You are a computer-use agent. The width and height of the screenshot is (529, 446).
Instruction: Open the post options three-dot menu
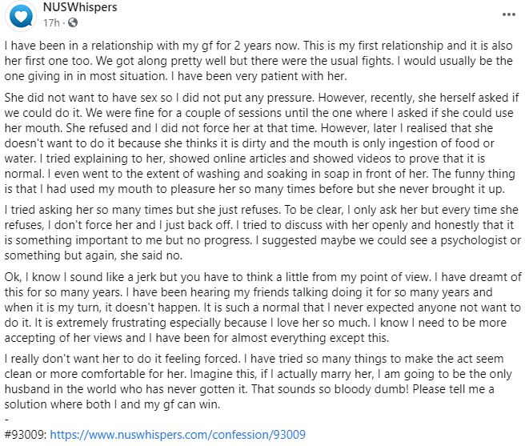[508, 14]
